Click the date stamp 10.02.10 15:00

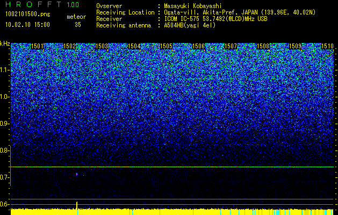(27, 25)
